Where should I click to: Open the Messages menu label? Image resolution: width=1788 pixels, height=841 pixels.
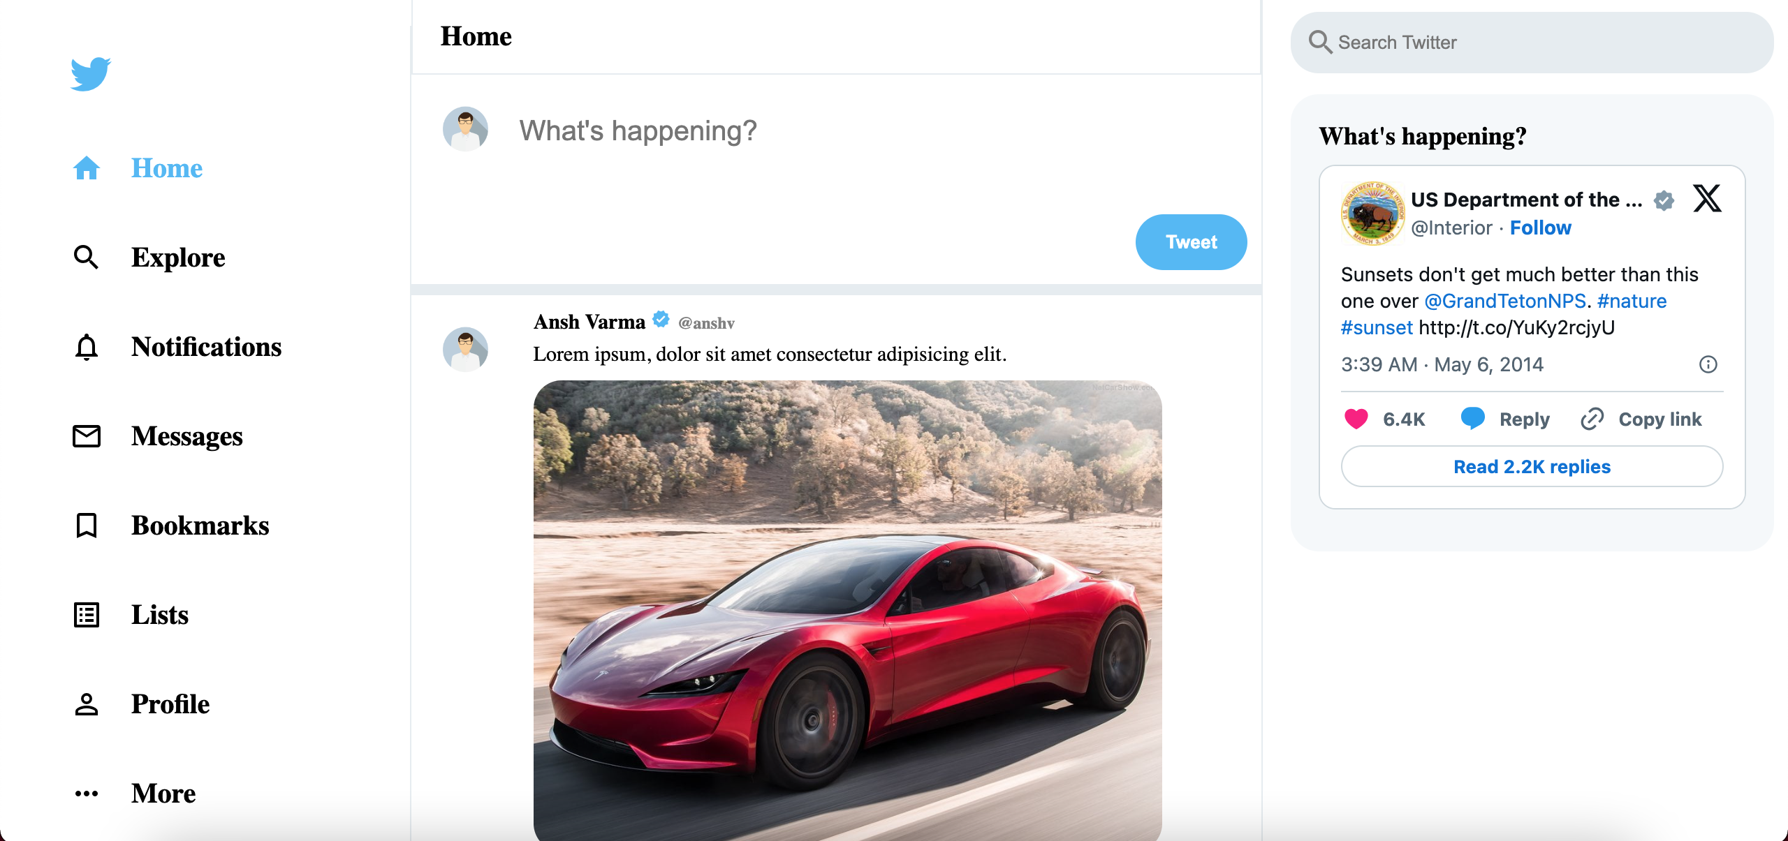coord(187,436)
